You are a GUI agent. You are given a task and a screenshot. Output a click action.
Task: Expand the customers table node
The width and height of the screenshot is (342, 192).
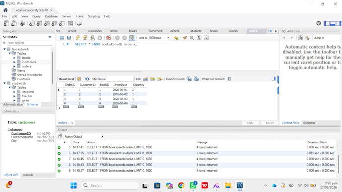(14, 62)
